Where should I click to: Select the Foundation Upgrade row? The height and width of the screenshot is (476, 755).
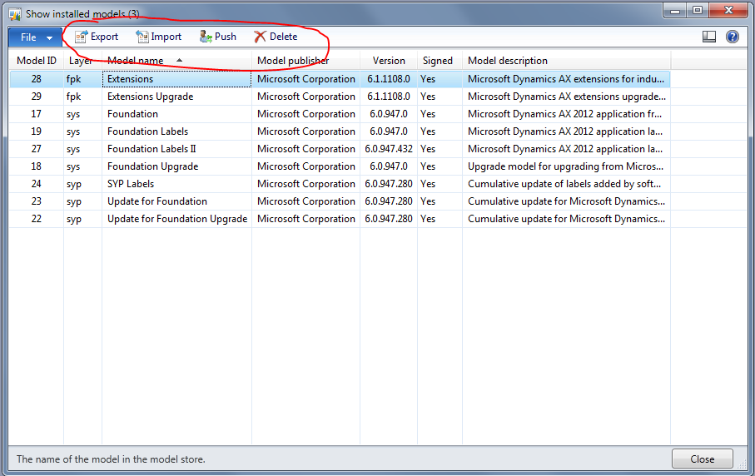click(340, 166)
